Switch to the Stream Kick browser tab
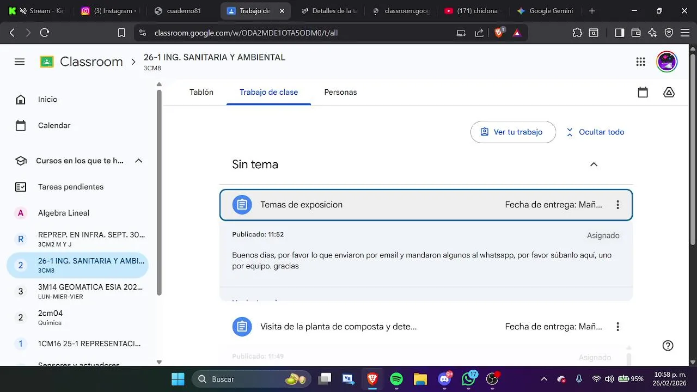The image size is (697, 392). pos(37,11)
